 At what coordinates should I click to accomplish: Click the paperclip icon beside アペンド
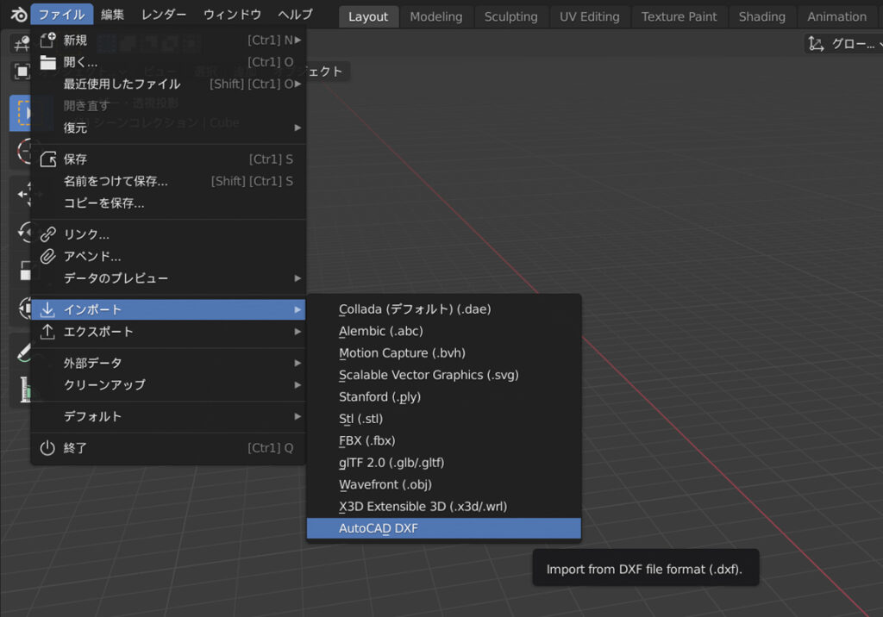(48, 256)
